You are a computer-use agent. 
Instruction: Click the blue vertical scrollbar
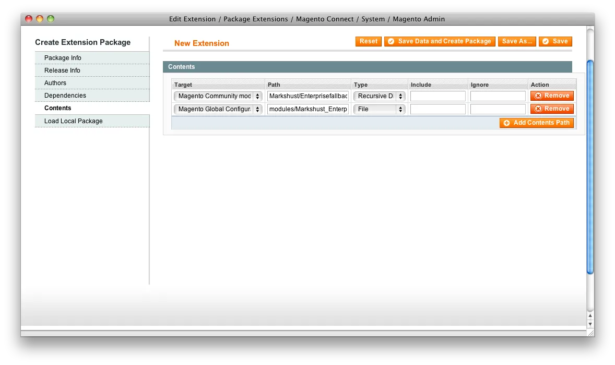point(590,167)
